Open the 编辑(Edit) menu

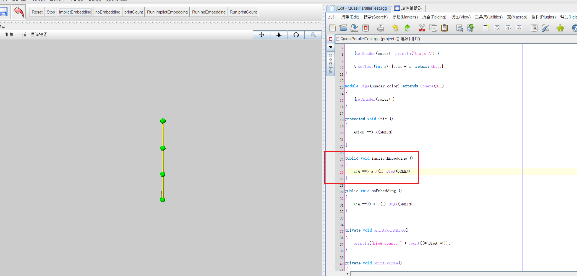click(350, 17)
